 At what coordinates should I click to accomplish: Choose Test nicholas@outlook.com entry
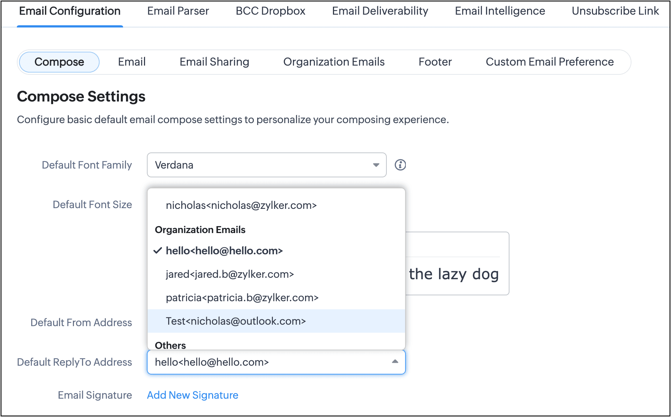[x=236, y=321]
